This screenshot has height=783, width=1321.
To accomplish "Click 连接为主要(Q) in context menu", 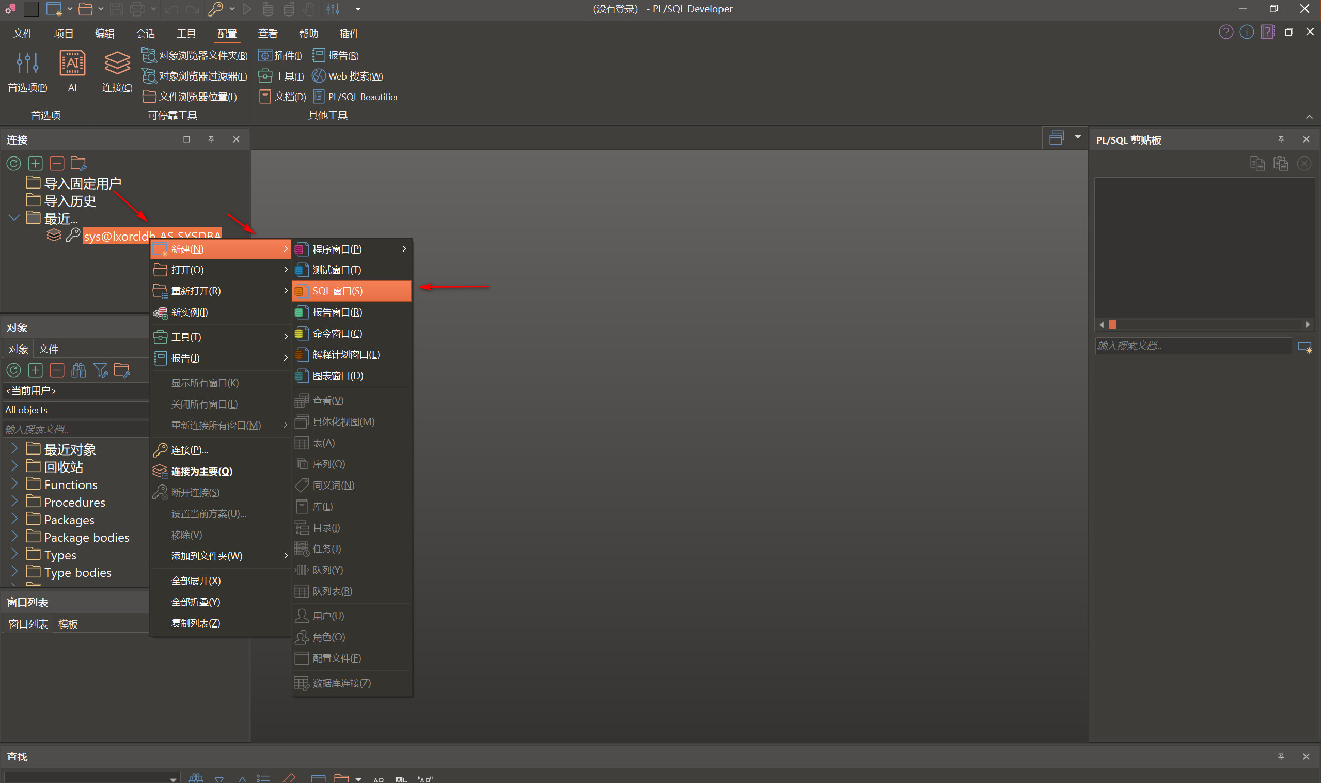I will pos(201,471).
